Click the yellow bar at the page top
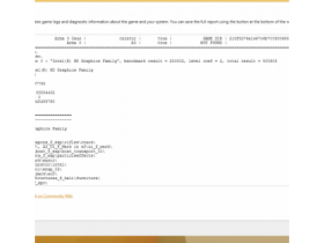This screenshot has height=243, width=324. [x=162, y=1]
